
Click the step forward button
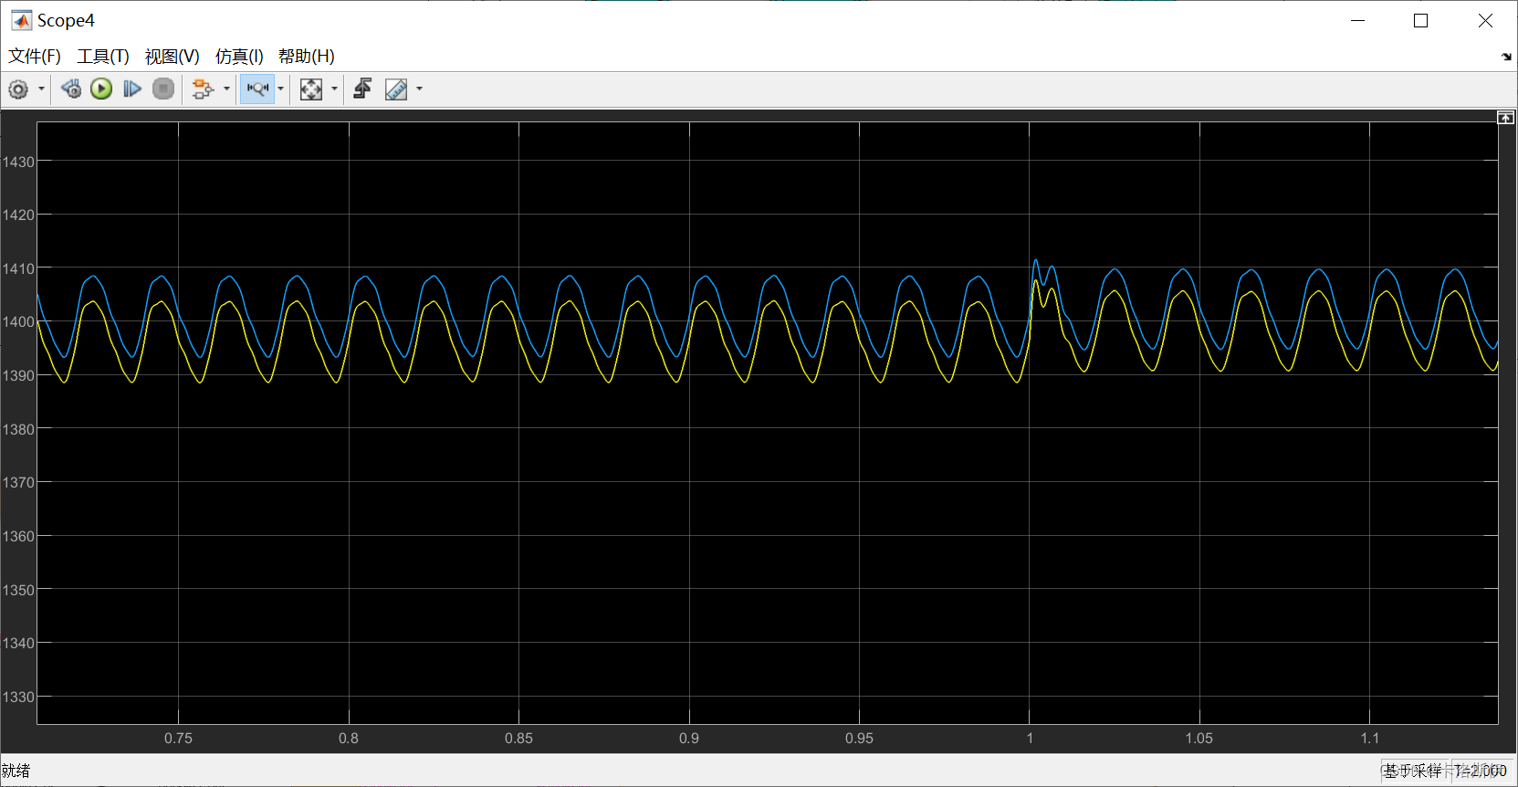(x=132, y=89)
